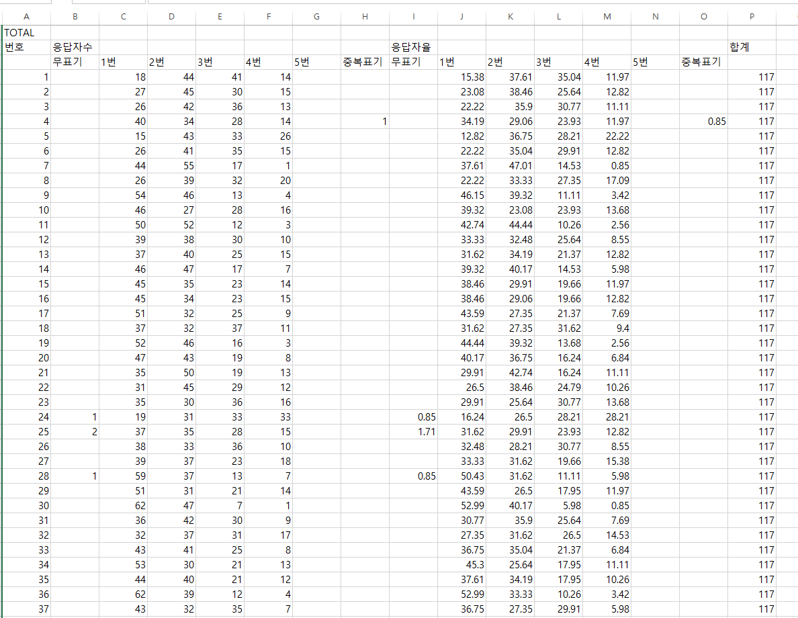Click the 117 total for question 1
The height and width of the screenshot is (618, 798).
point(752,77)
